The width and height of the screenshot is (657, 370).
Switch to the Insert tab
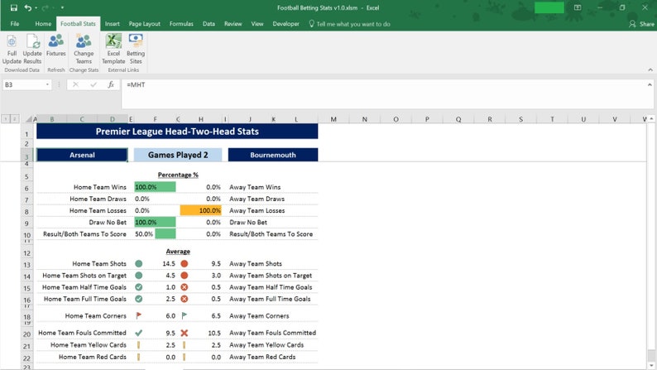[112, 24]
